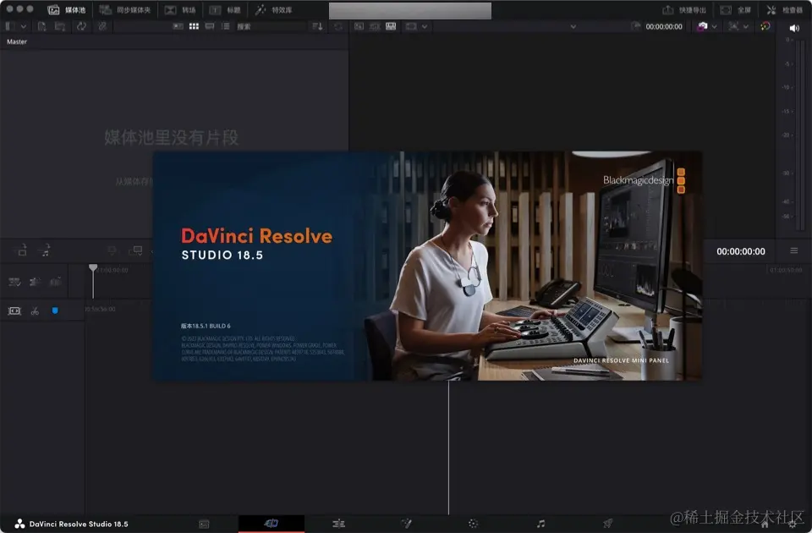Open the timeline hamburger options menu
Image resolution: width=812 pixels, height=533 pixels.
[x=794, y=250]
